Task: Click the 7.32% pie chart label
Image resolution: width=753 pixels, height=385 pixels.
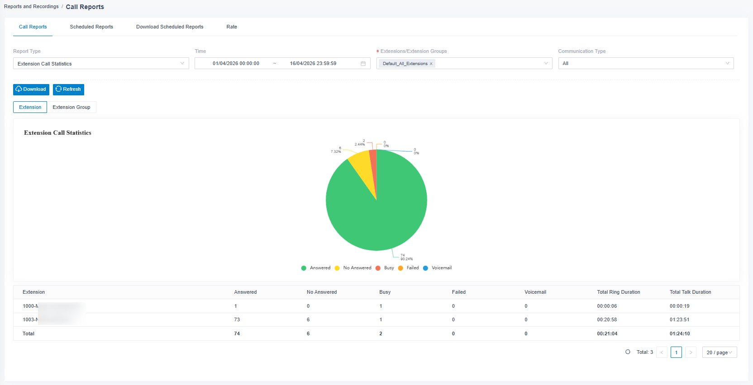Action: point(336,151)
